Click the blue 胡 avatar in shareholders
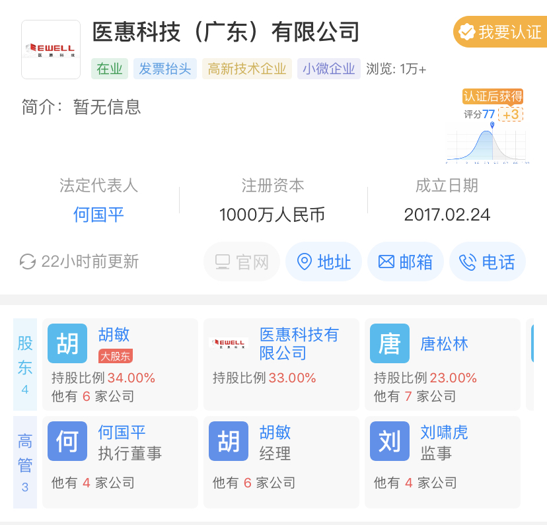 coord(67,343)
